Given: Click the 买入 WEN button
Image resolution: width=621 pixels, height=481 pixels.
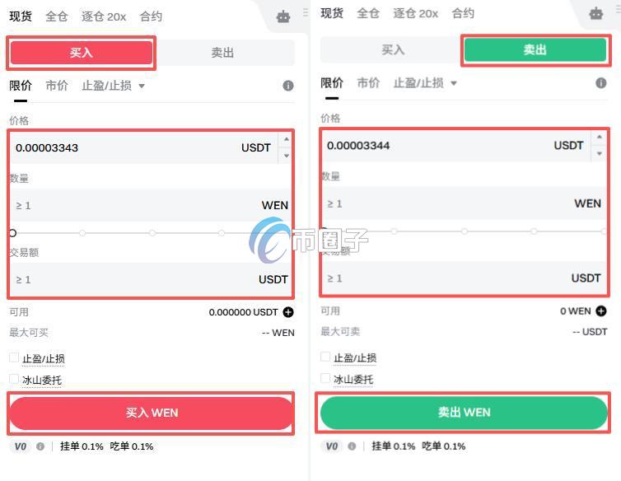Looking at the screenshot, I should pos(151,413).
